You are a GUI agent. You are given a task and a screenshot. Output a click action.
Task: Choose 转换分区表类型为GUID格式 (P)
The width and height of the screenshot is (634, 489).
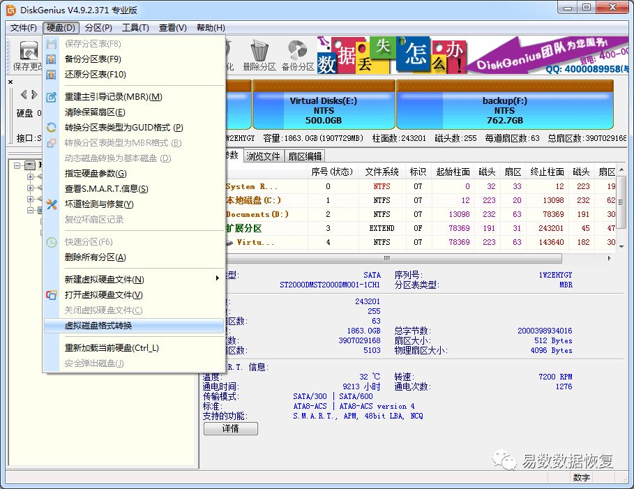[x=134, y=128]
